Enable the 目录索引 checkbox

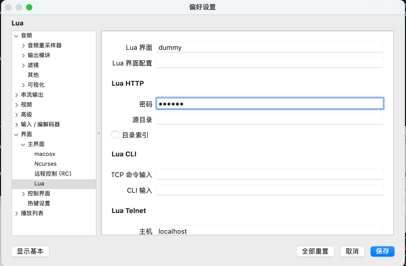[115, 135]
